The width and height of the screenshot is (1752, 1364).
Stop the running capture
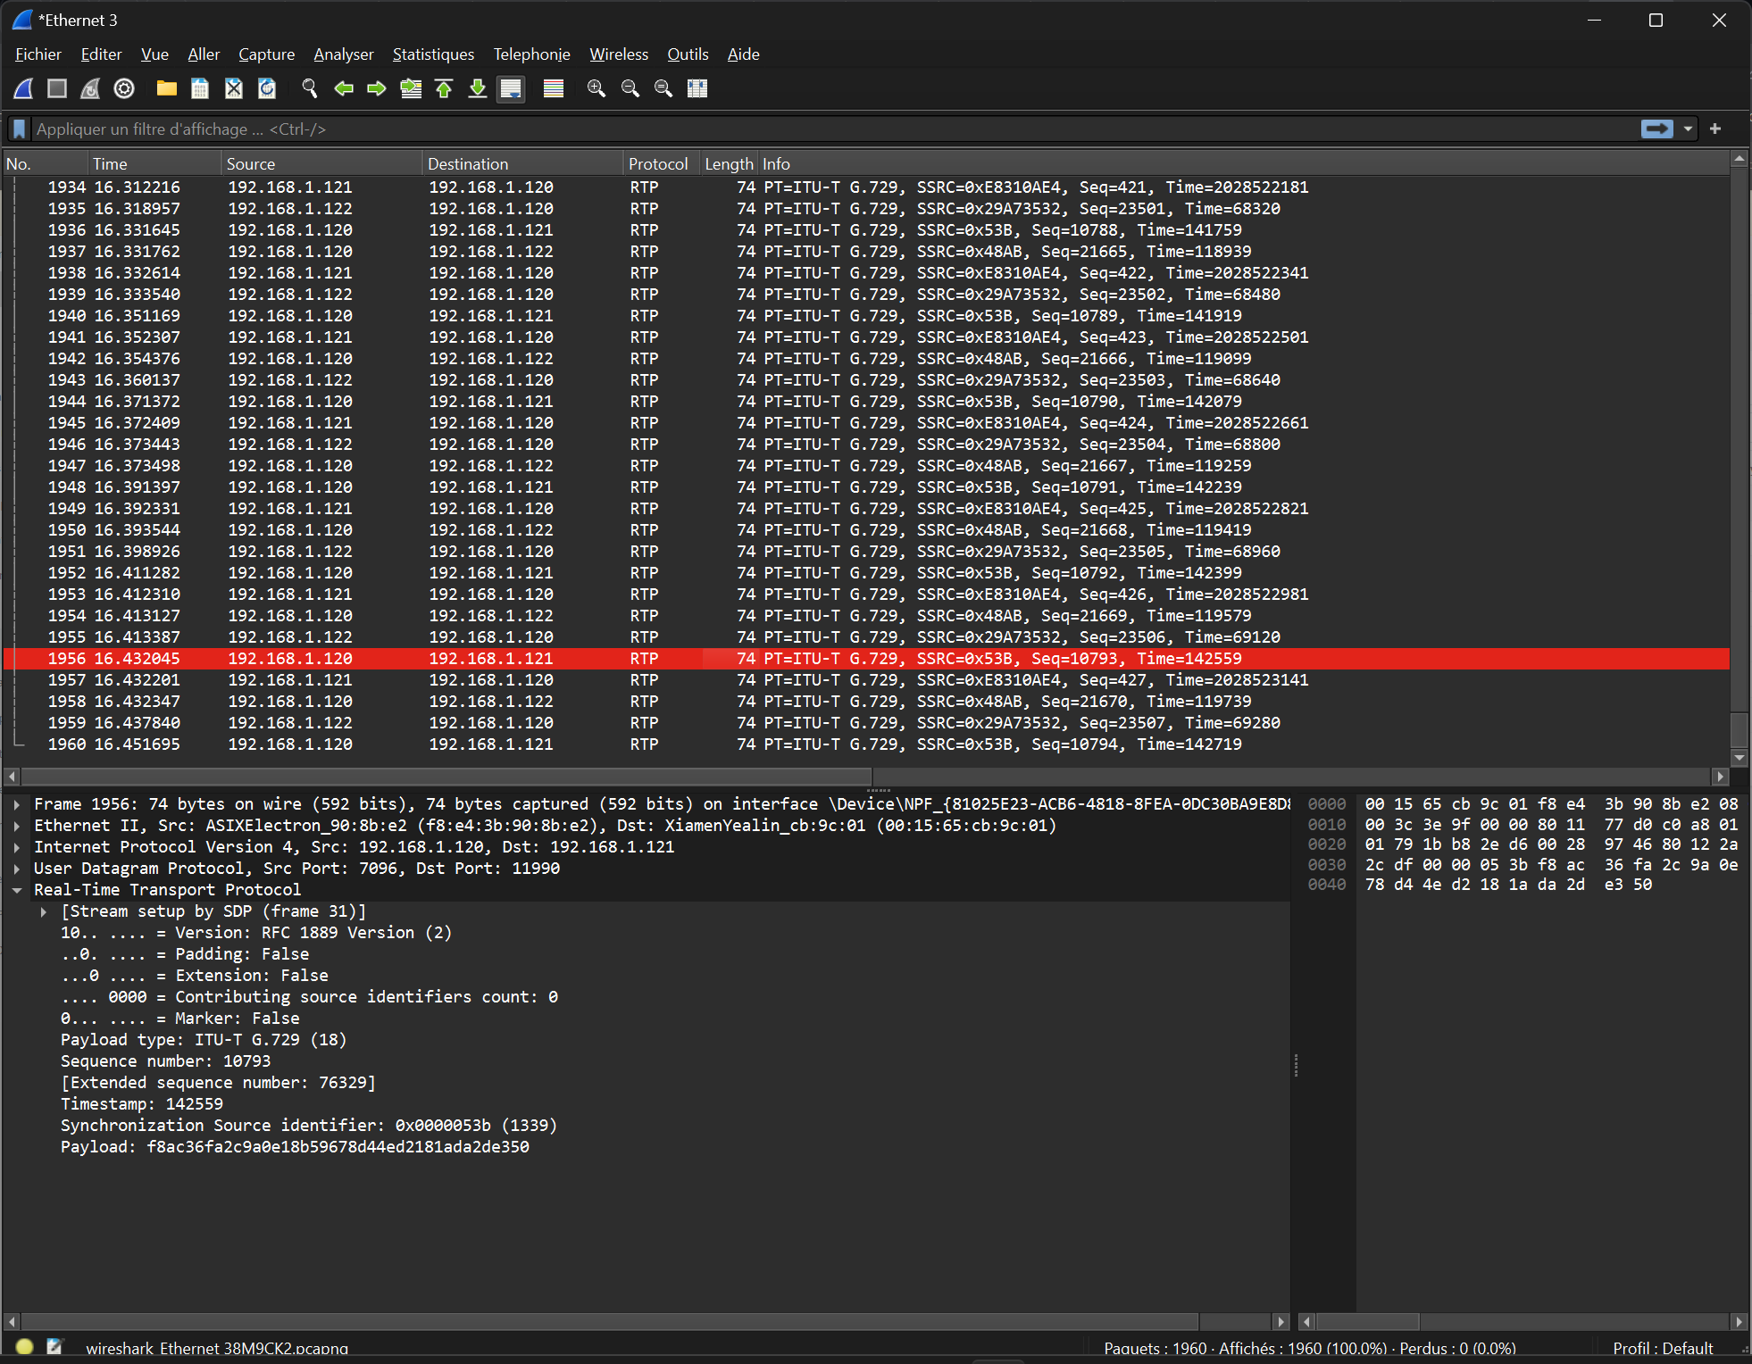click(x=57, y=88)
